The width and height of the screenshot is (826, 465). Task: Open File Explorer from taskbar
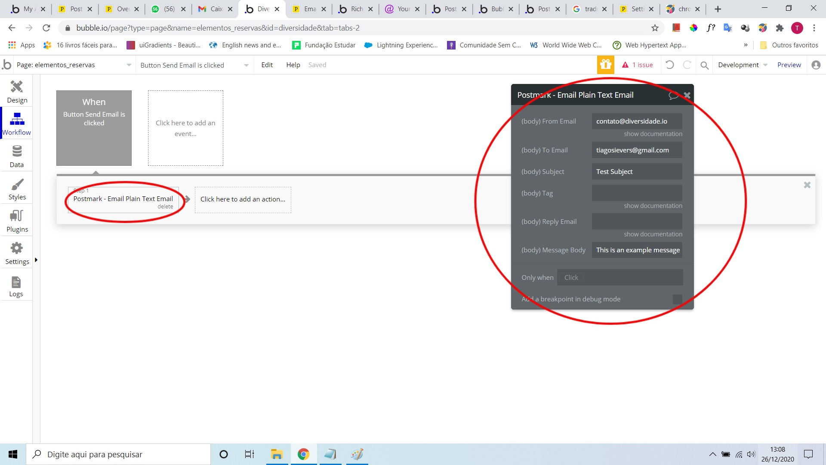276,454
